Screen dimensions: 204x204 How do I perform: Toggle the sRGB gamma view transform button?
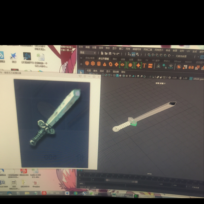point(191,78)
